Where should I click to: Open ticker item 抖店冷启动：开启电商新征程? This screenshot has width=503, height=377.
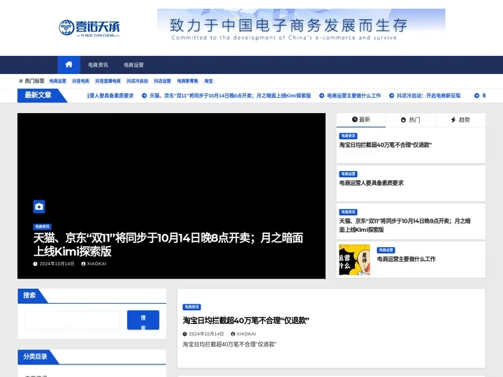coord(428,96)
